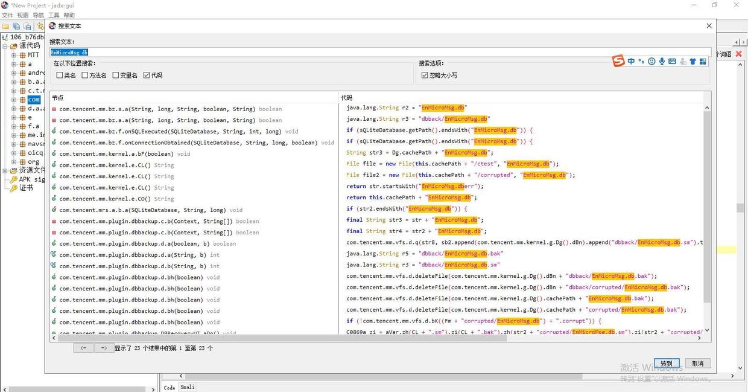
Task: Uncheck the 忽略大小写 option
Action: tap(425, 76)
